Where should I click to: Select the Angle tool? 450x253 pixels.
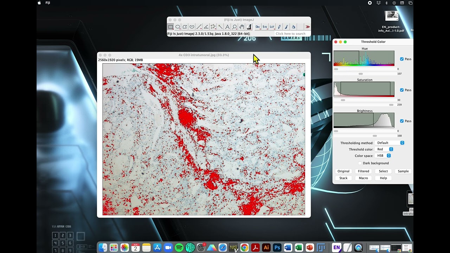206,27
